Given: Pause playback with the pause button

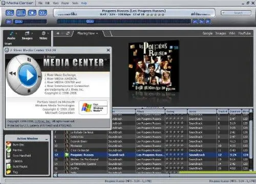Looking at the screenshot, I should tap(21, 13).
